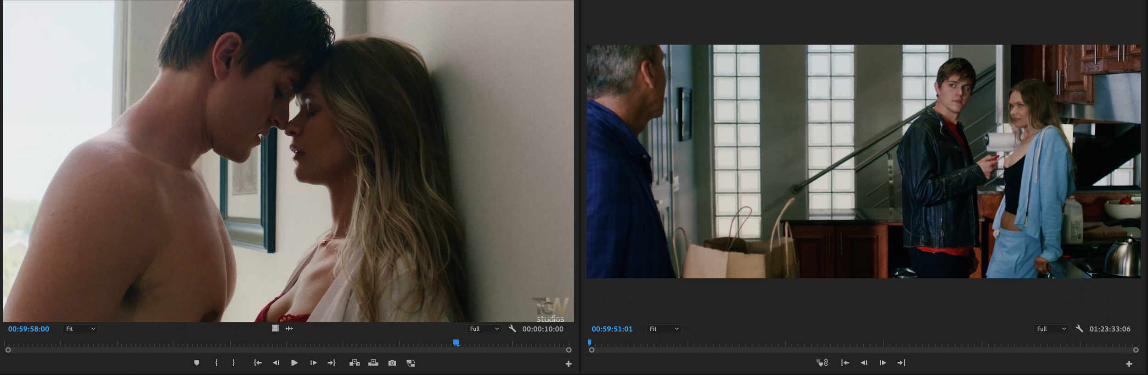Go to next edit point in right monitor
Screen dimensions: 1148x375
pyautogui.click(x=901, y=363)
